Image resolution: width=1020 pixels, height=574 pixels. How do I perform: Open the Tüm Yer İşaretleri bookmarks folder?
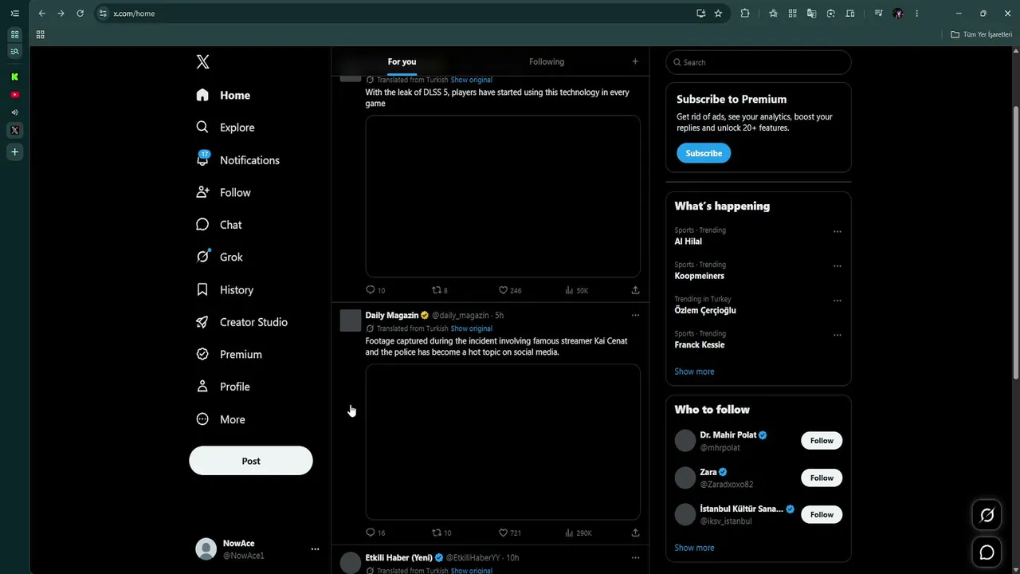(981, 34)
